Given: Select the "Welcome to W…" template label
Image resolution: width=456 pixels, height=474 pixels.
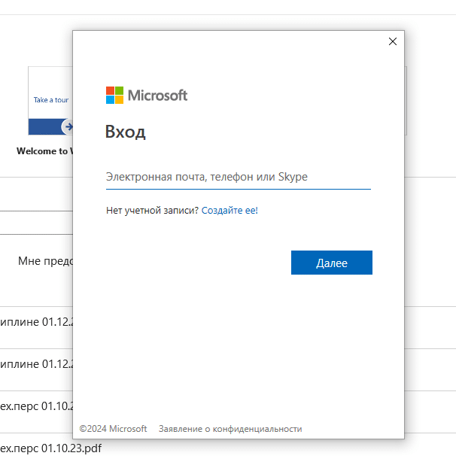Looking at the screenshot, I should (x=44, y=150).
